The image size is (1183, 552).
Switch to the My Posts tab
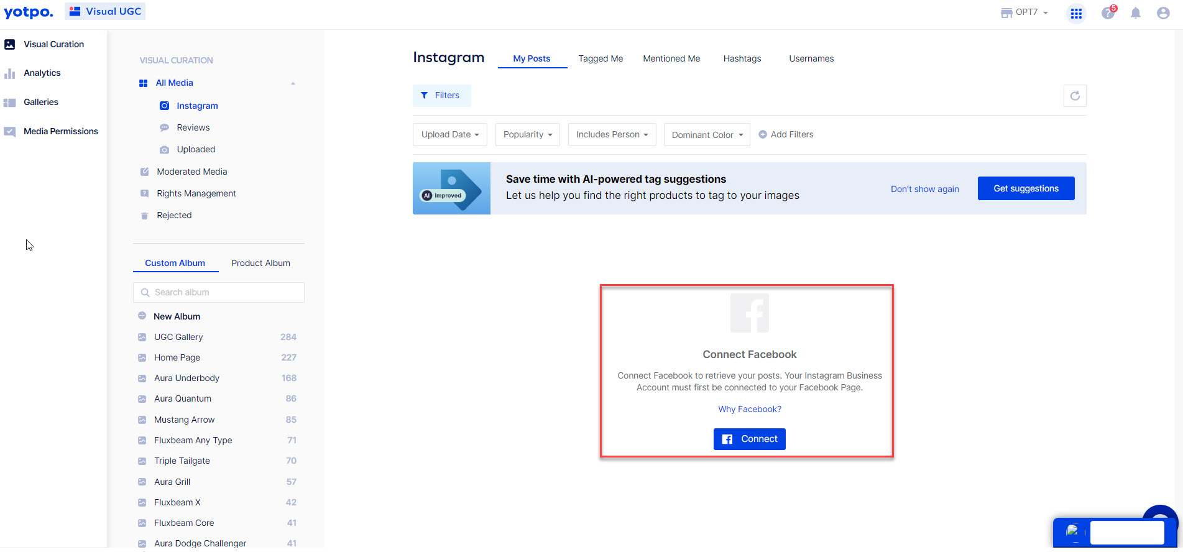(532, 58)
